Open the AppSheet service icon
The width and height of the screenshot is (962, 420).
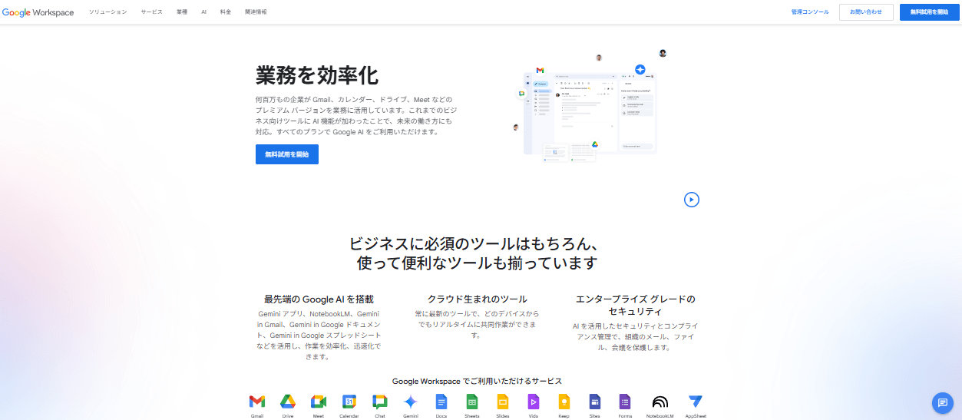(696, 402)
